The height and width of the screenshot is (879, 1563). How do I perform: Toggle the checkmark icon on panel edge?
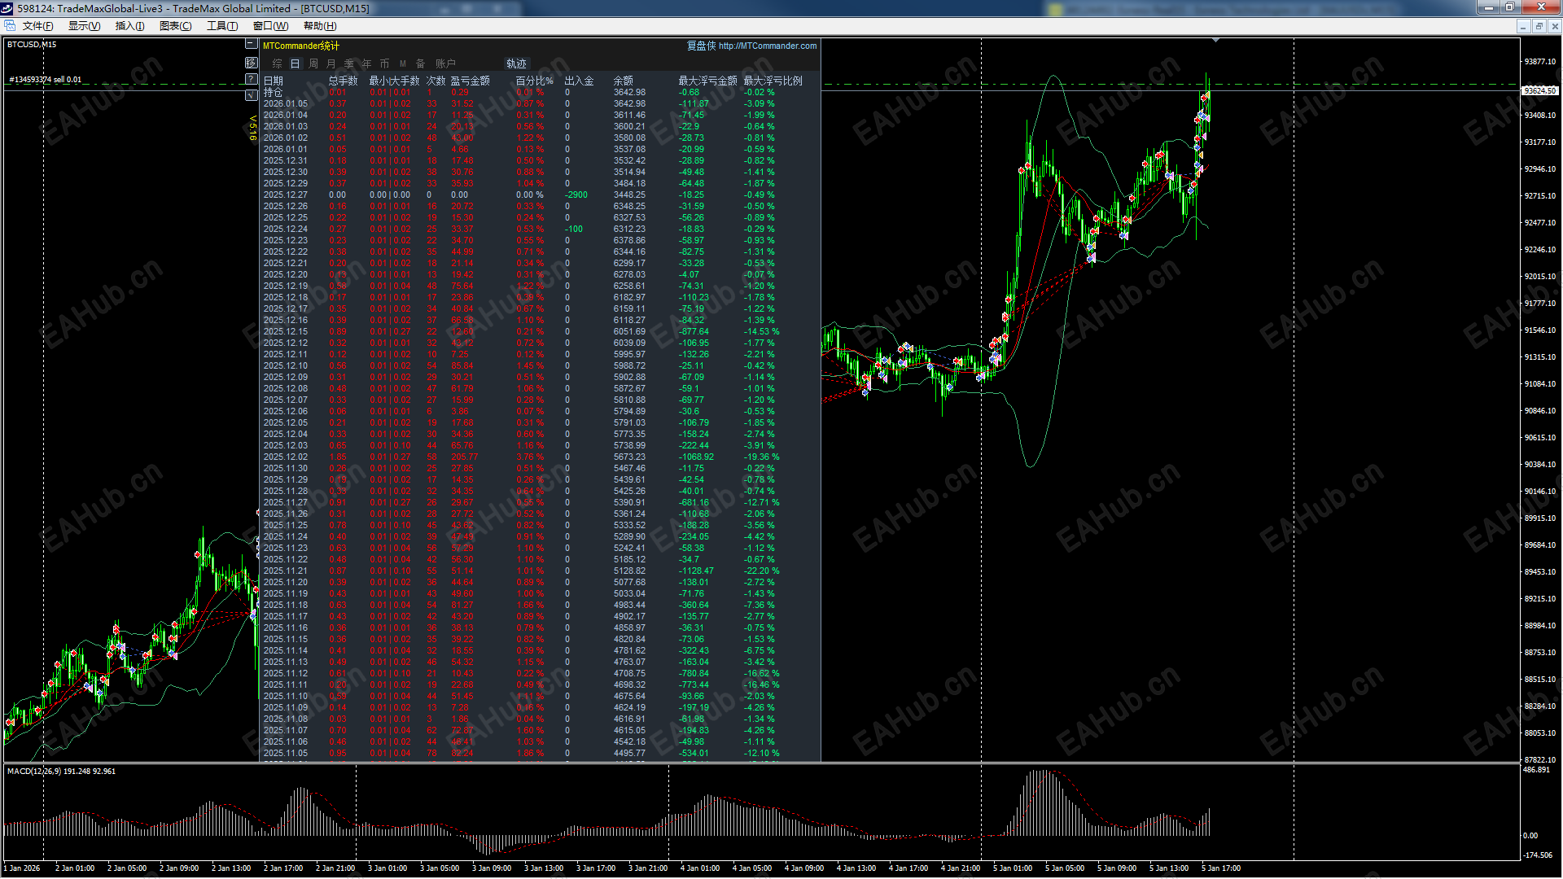point(251,95)
